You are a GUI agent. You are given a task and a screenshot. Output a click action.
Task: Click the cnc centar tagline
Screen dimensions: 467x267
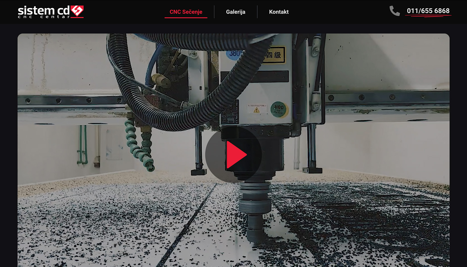(44, 17)
